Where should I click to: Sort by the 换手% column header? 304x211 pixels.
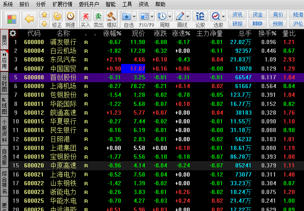point(267,33)
